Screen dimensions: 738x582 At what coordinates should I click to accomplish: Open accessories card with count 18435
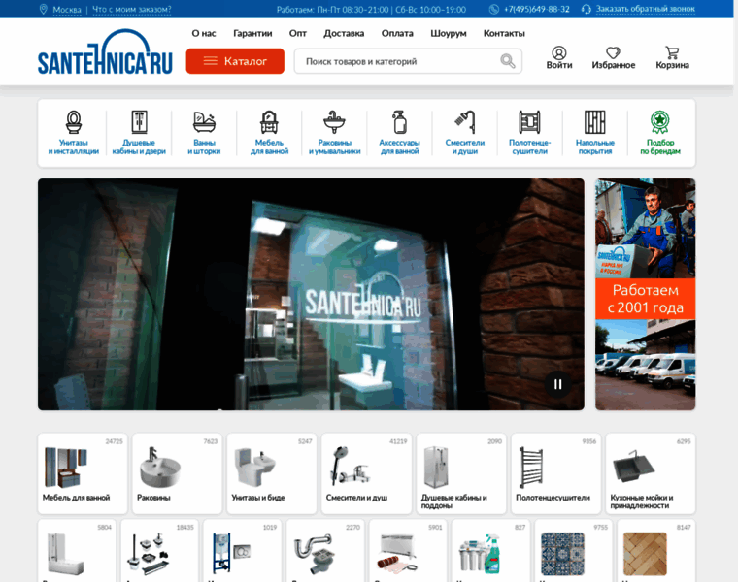(159, 551)
